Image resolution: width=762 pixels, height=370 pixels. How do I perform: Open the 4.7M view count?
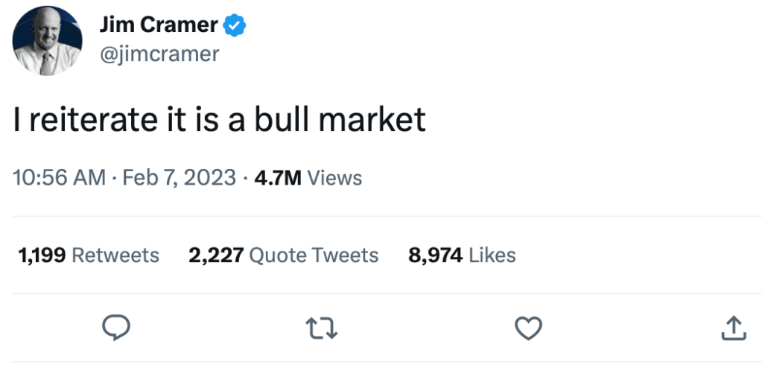coord(276,179)
